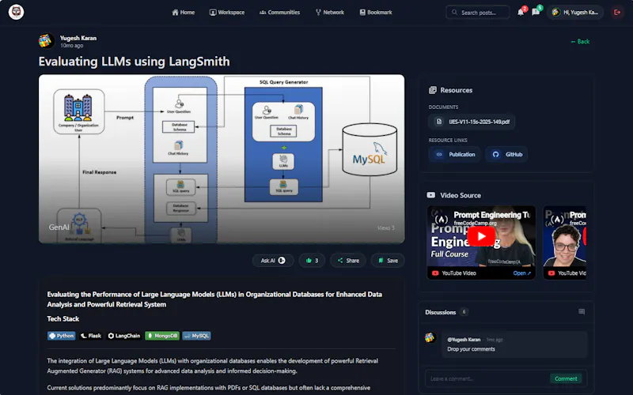The width and height of the screenshot is (633, 395).
Task: Toggle the Ask AI switch
Action: click(x=282, y=261)
